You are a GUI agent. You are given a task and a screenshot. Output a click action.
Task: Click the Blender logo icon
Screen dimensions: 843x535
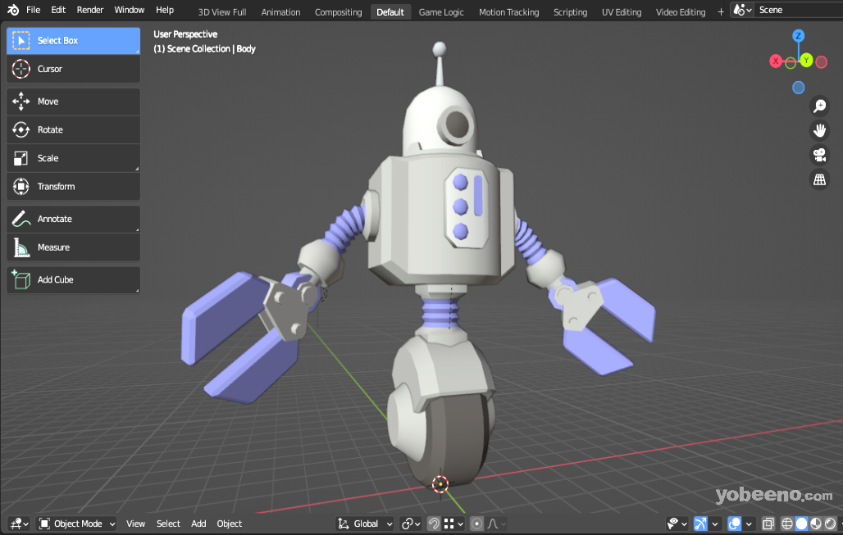coord(13,10)
